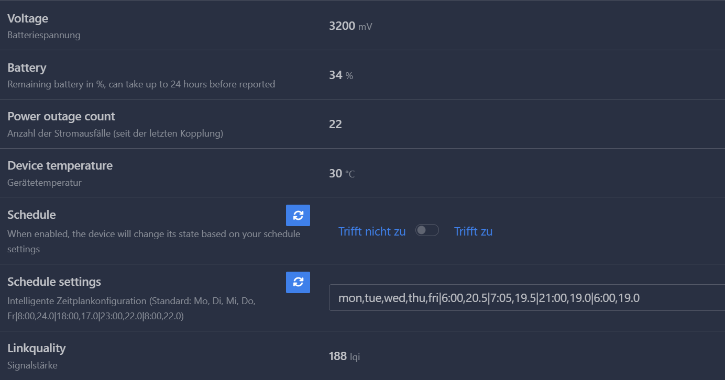This screenshot has height=380, width=725.
Task: Click refresh icon beside Schedule settings
Action: point(298,282)
